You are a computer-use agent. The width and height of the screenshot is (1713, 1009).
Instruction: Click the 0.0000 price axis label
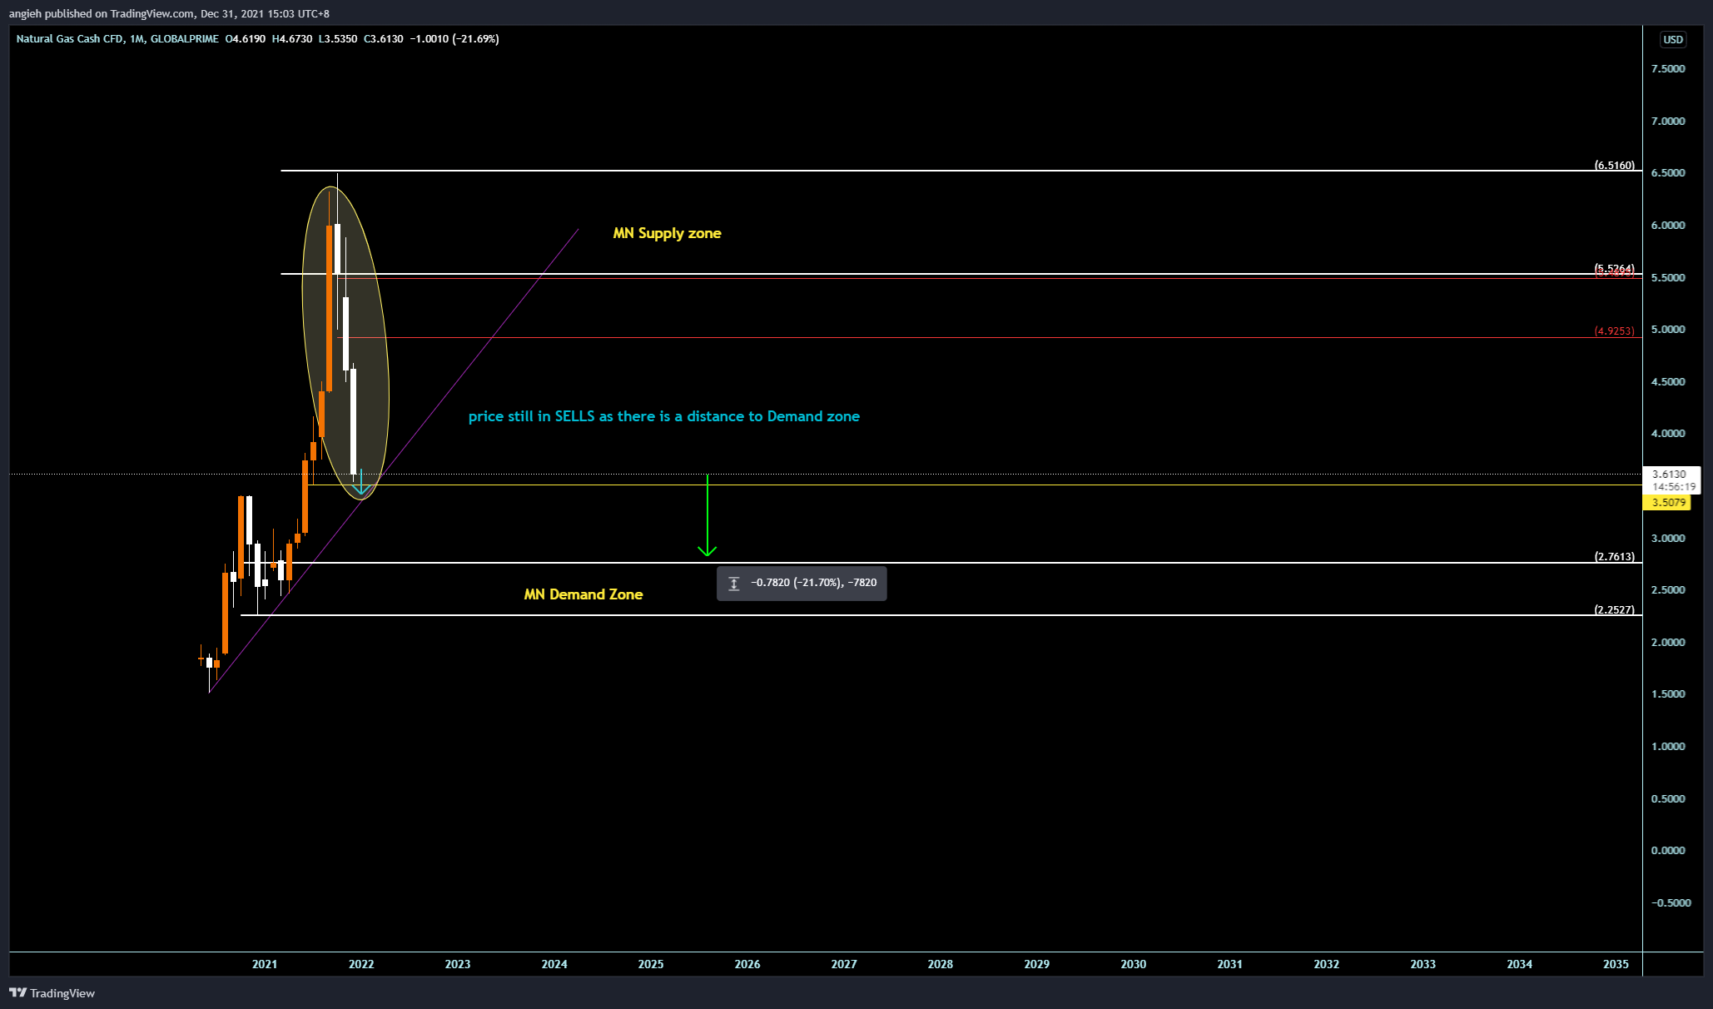[x=1668, y=851]
